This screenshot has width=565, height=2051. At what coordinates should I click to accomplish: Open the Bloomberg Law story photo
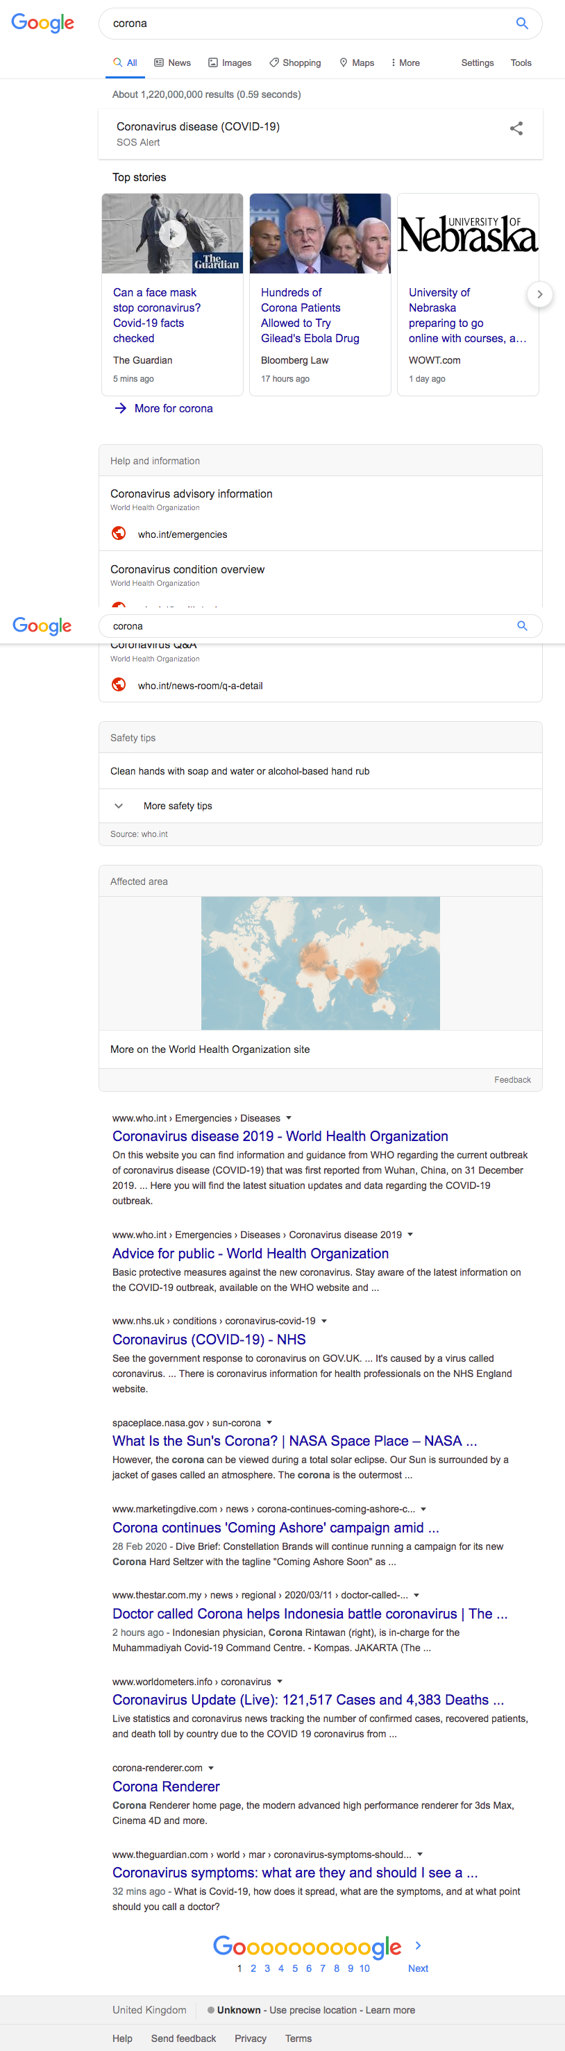(x=320, y=233)
